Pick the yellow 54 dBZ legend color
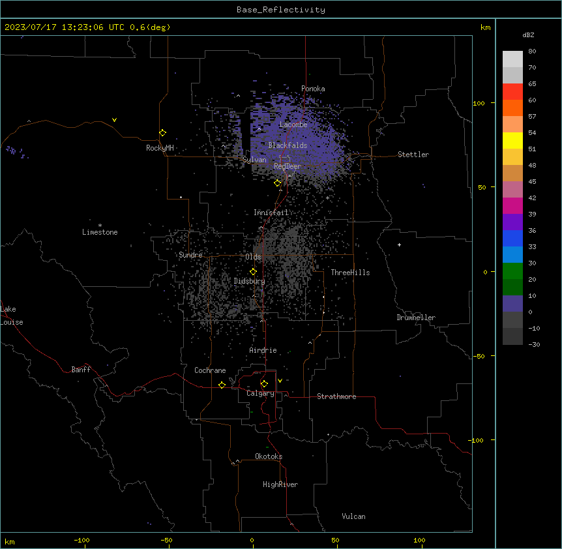The width and height of the screenshot is (562, 549). coord(512,140)
